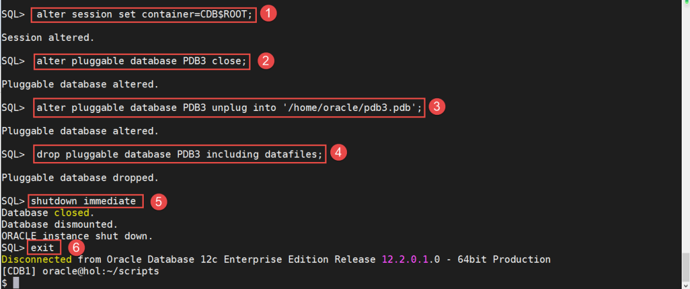Click the magenta '12.2.0.1' version number

(x=408, y=260)
